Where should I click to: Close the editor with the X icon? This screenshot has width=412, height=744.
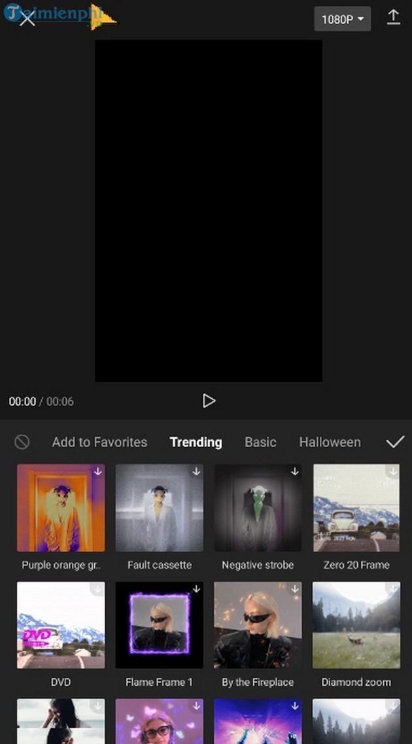pos(27,19)
